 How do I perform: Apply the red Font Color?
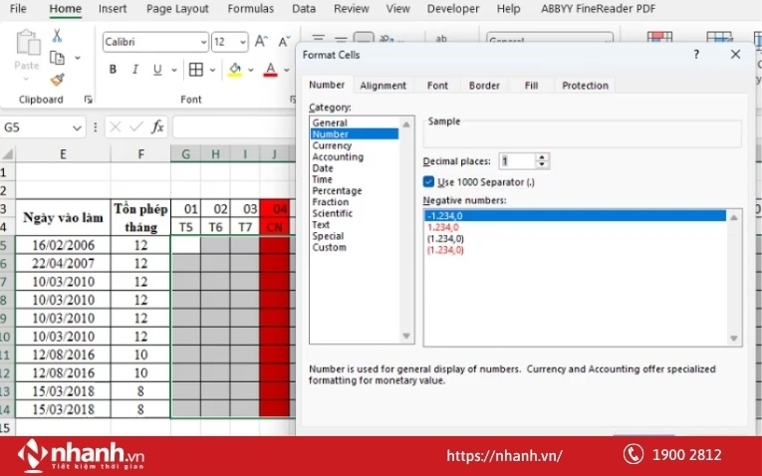pyautogui.click(x=271, y=70)
